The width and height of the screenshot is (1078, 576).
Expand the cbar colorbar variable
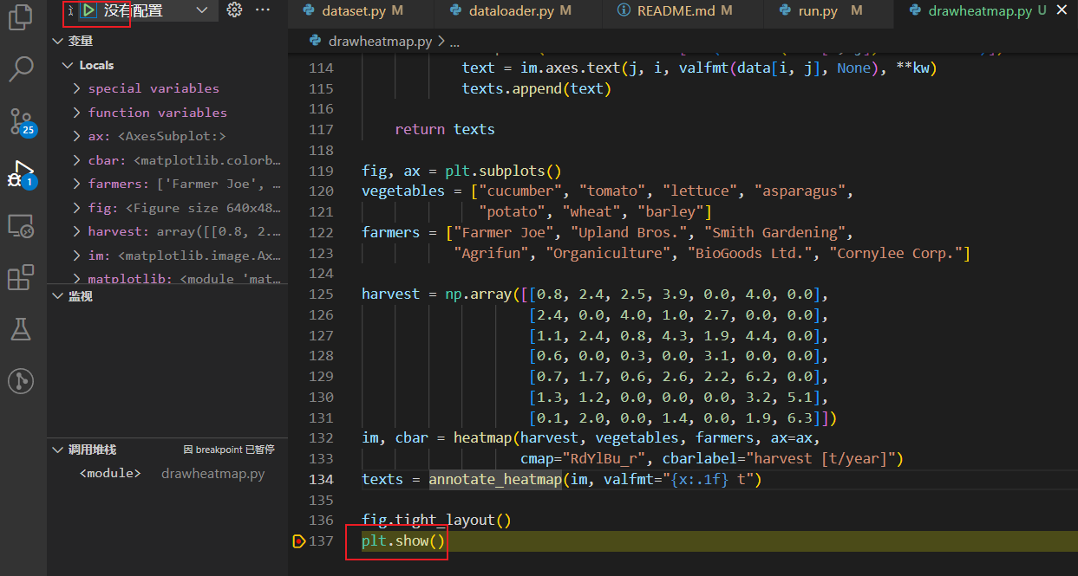(x=77, y=160)
